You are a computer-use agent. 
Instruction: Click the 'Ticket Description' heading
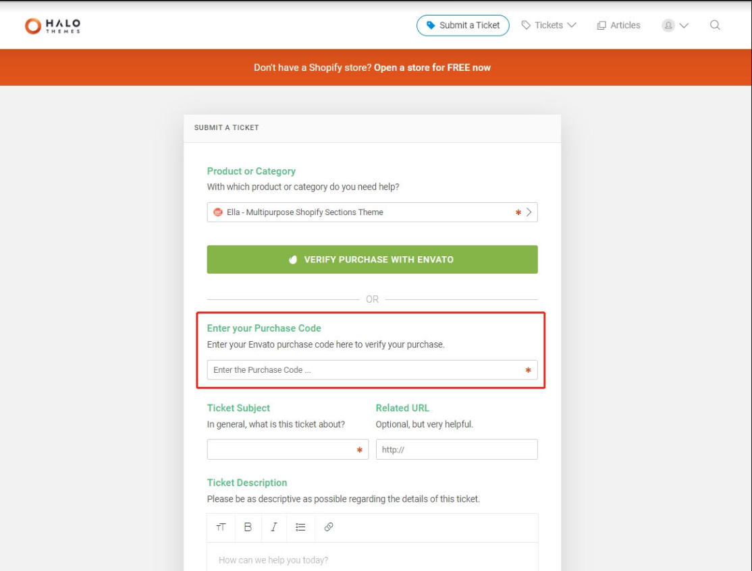click(x=247, y=483)
